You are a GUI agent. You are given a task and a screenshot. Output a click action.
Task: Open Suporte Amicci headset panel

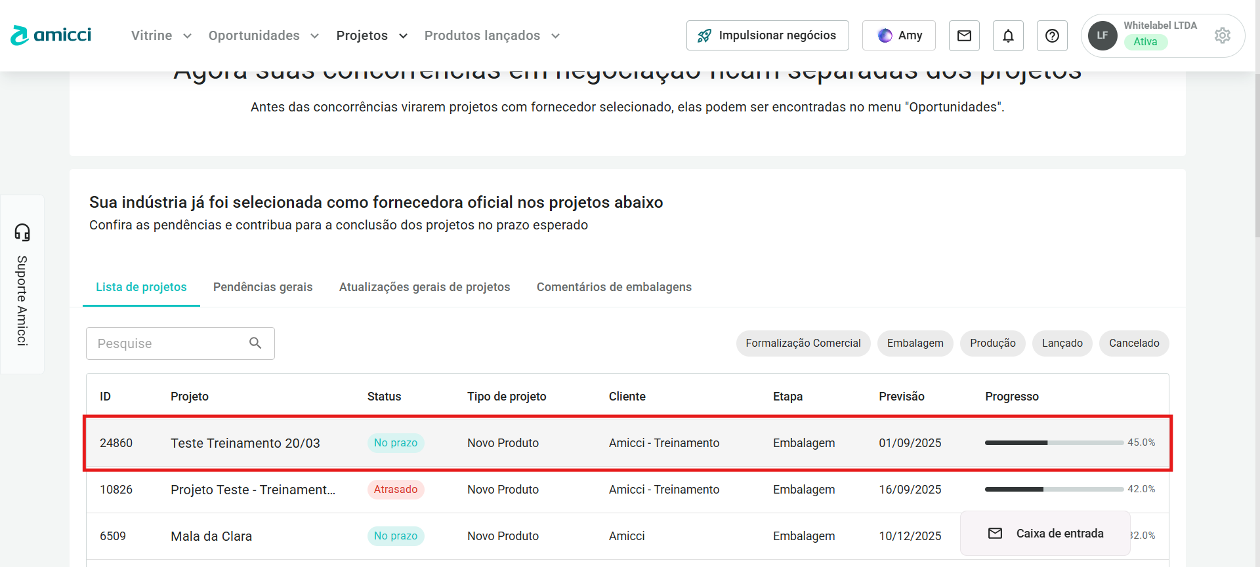pos(22,284)
